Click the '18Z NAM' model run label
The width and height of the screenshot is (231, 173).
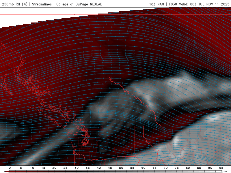tap(157, 4)
